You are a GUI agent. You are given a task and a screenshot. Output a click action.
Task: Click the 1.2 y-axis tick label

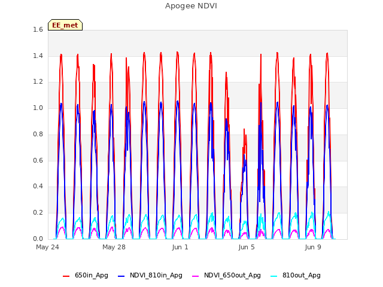point(38,82)
